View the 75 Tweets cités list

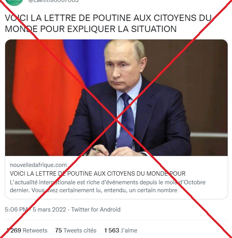(76, 231)
